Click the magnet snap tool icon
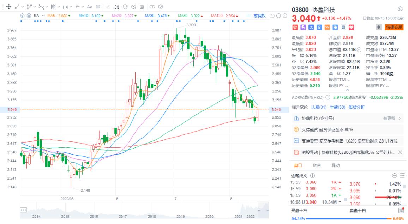408x224 pixels. pyautogui.click(x=116, y=7)
